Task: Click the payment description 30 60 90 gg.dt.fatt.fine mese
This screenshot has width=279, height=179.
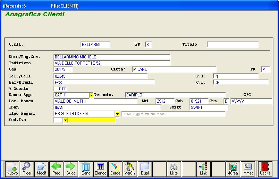Action: (x=173, y=114)
